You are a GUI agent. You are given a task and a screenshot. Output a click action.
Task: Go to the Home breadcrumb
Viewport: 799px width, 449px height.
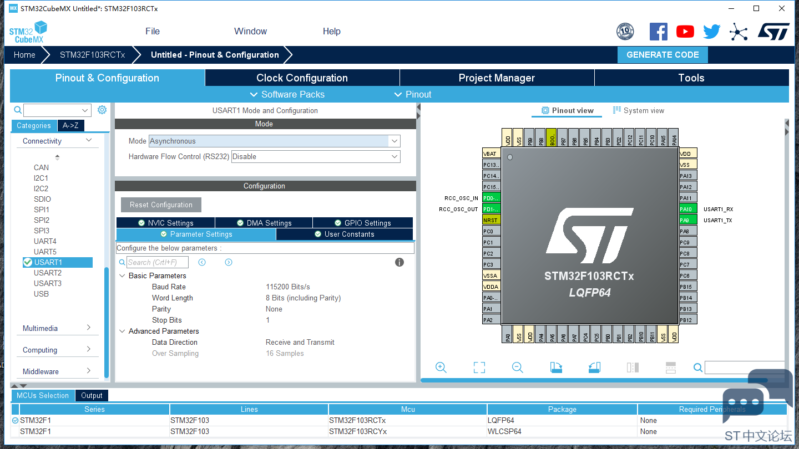point(24,55)
